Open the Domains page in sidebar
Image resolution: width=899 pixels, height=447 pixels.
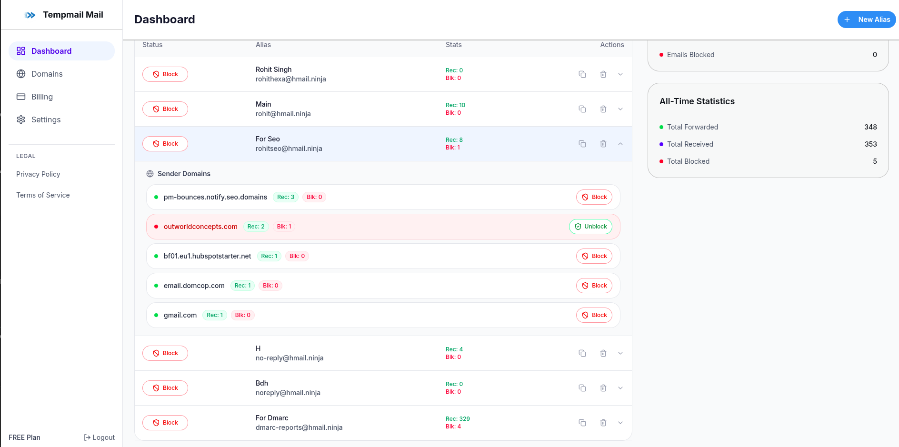pyautogui.click(x=47, y=74)
